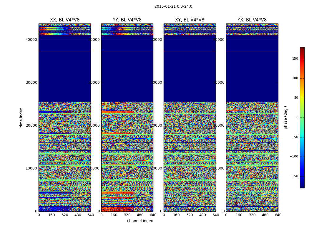This screenshot has width=309, height=235.
Task: Click the '320' x-tick under the YX plot
Action: click(252, 215)
